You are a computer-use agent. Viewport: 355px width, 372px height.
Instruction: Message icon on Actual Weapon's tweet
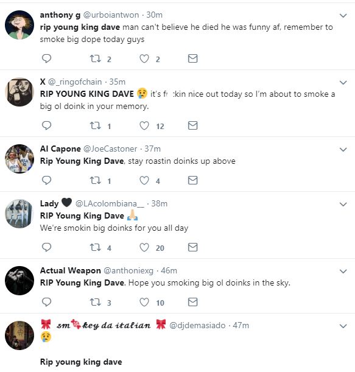coord(192,302)
